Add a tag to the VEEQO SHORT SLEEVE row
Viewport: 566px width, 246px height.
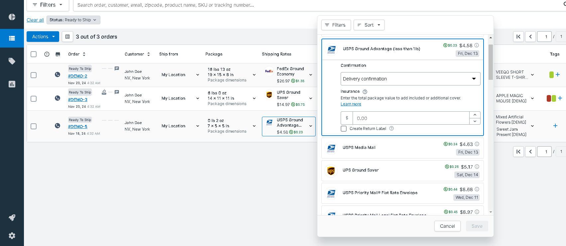[x=558, y=74]
